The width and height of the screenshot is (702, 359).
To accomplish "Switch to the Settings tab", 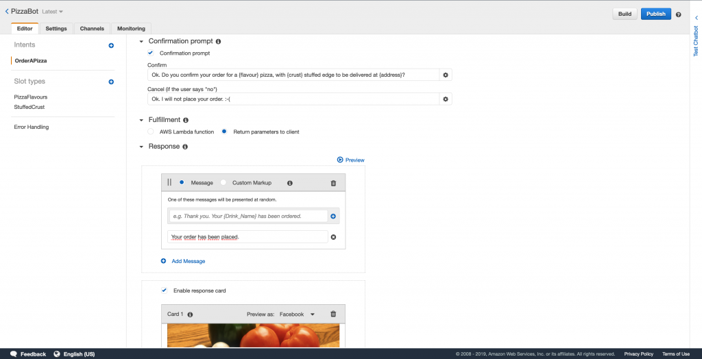I will (x=56, y=29).
